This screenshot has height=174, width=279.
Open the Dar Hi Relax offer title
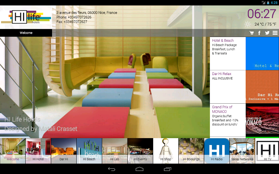[222, 74]
